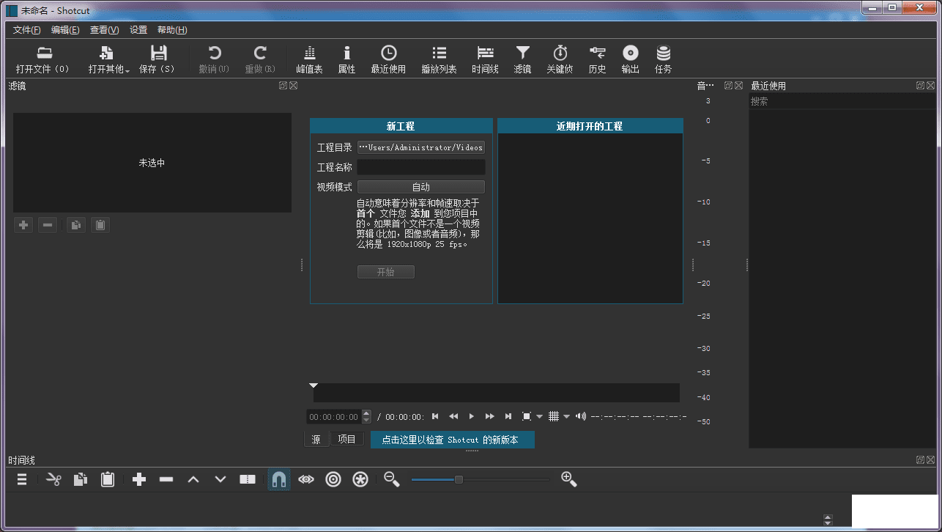Open the 打开其他 dropdown toolbar button

108,59
